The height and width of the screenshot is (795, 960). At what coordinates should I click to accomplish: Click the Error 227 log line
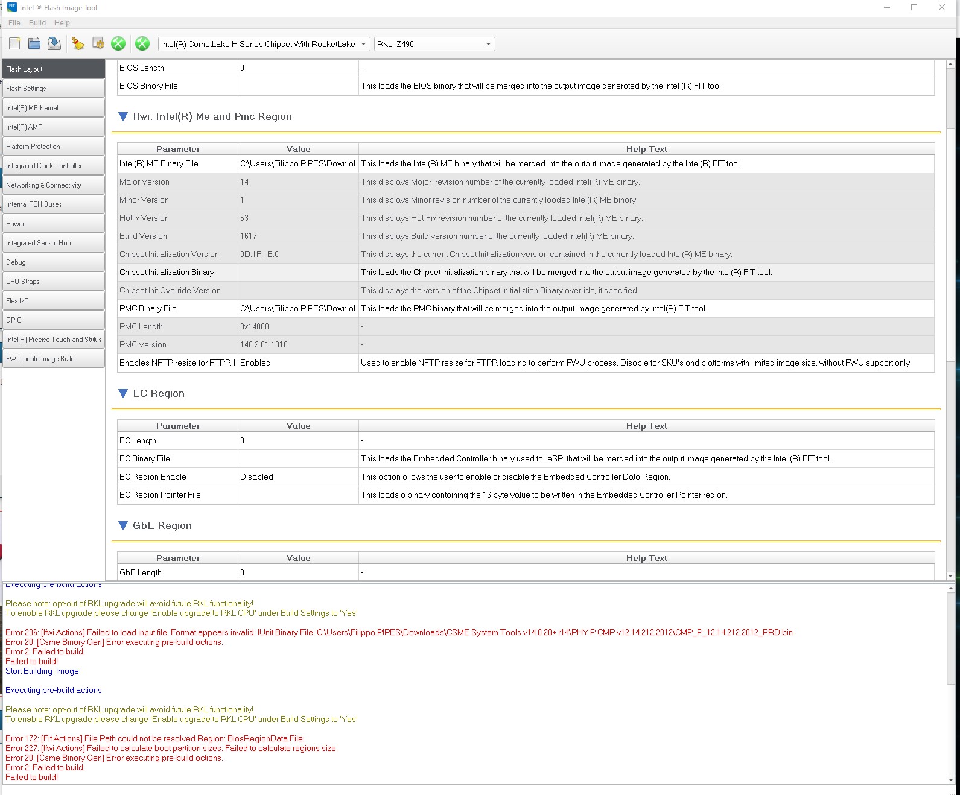[171, 749]
